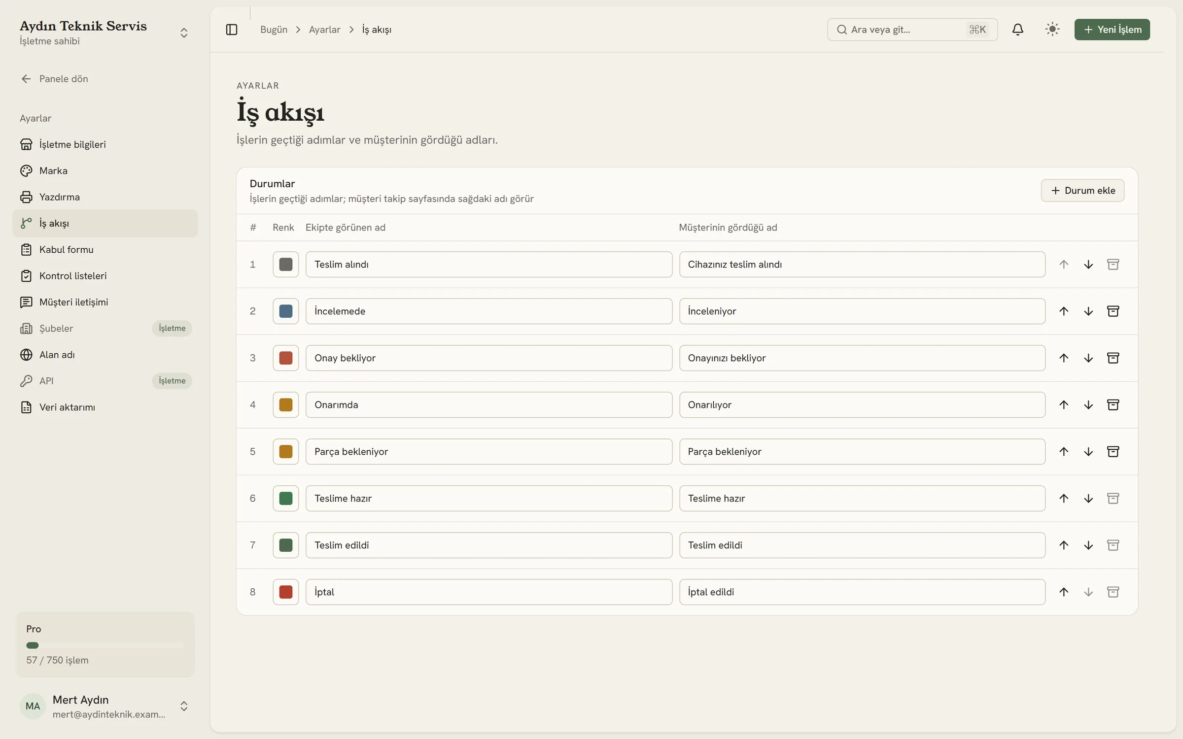Move İptal status up
This screenshot has height=739, width=1183.
[x=1063, y=592]
